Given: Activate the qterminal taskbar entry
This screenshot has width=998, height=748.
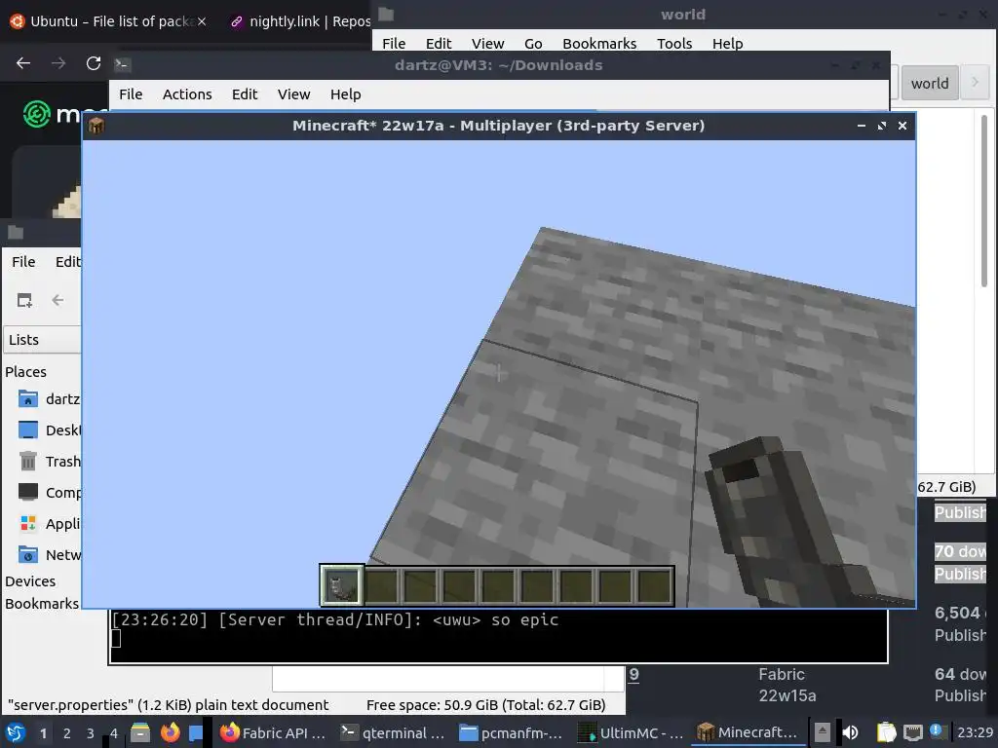Looking at the screenshot, I should click(x=394, y=732).
